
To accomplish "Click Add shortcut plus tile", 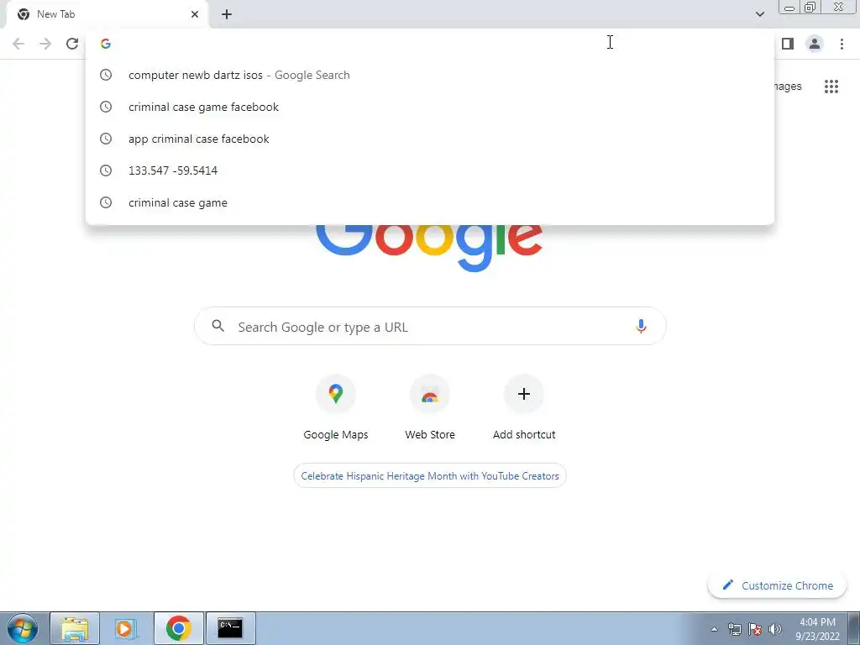I will coord(524,408).
